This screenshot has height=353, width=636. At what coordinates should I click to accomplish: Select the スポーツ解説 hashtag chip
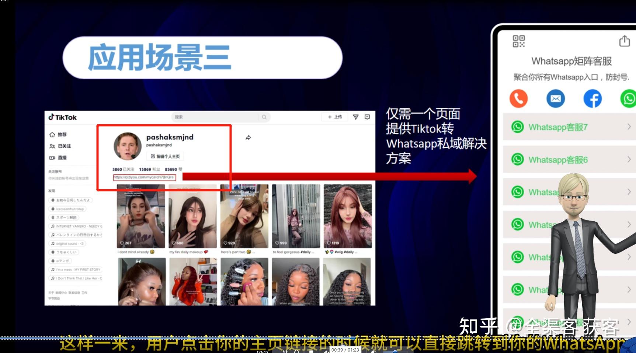pos(64,218)
